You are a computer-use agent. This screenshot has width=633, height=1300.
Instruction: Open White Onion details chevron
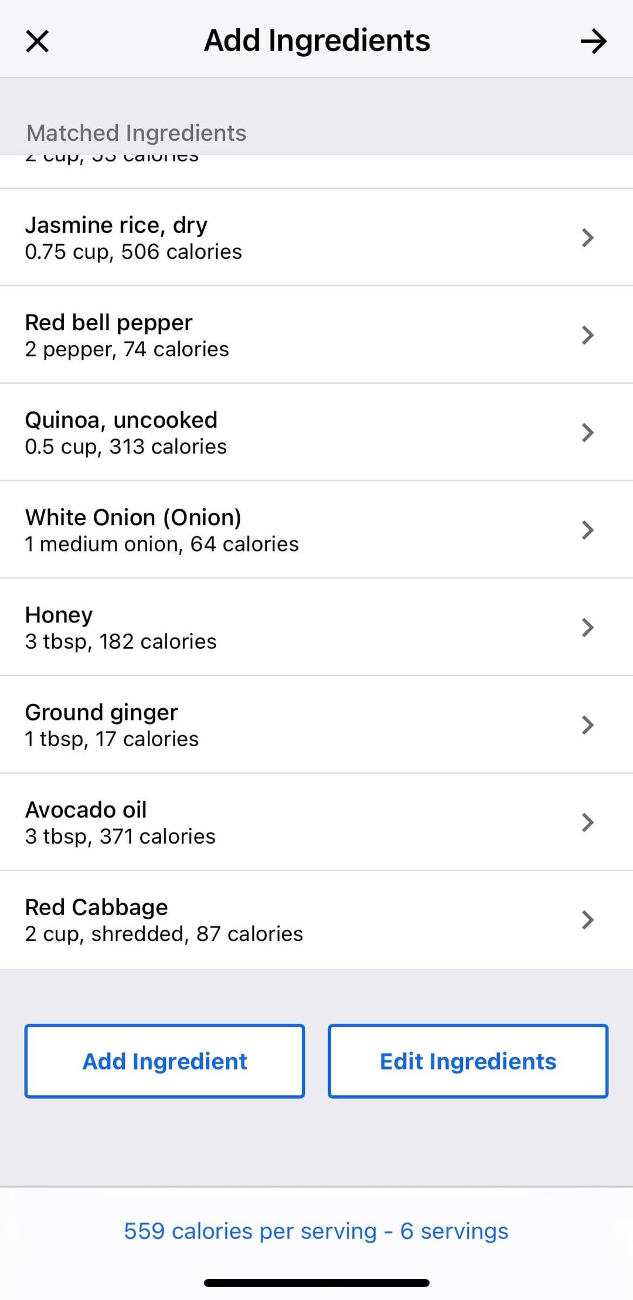[587, 530]
